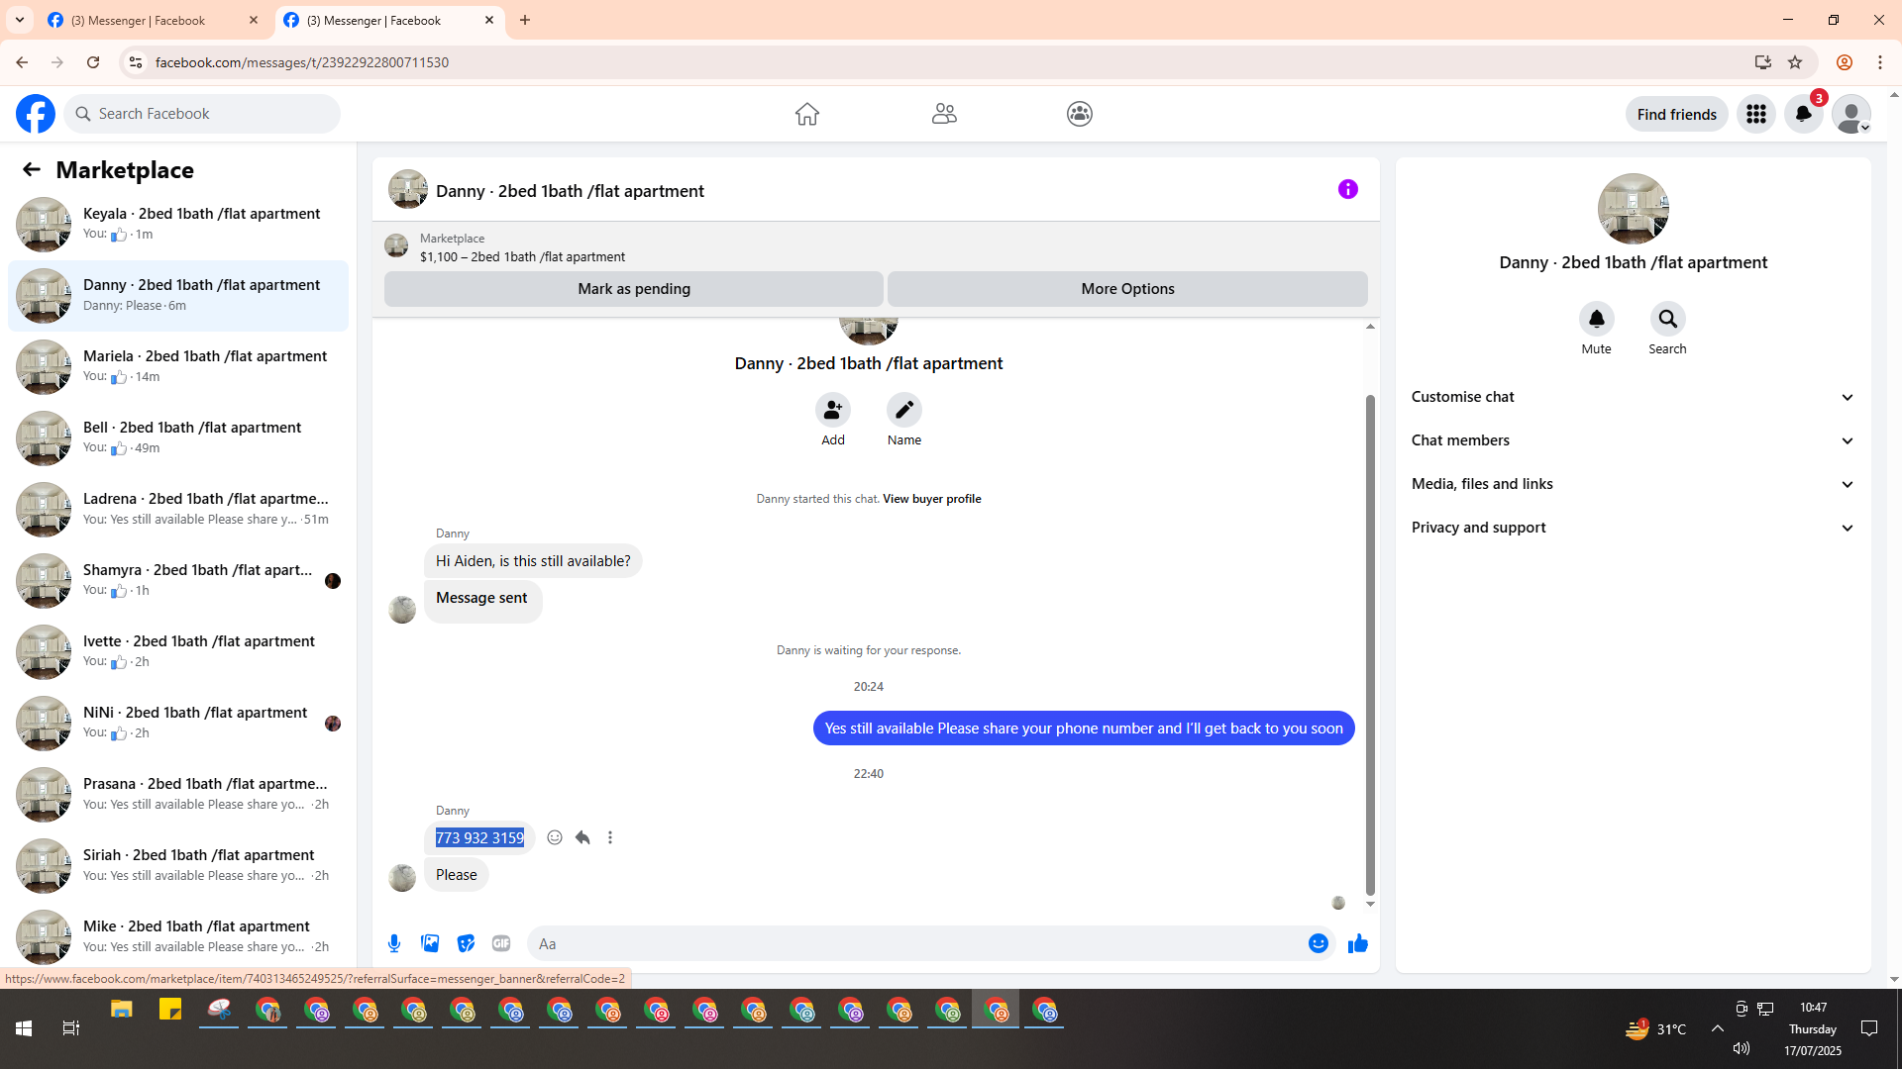This screenshot has height=1069, width=1902.
Task: Search within the conversation
Action: [x=1668, y=319]
